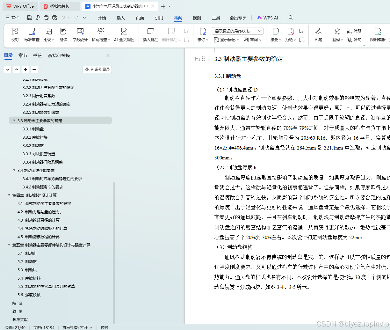Image resolution: width=390 pixels, height=330 pixels.
Task: Collapse the 3.3 制动器主要参数的确定 node
Action: click(14, 121)
